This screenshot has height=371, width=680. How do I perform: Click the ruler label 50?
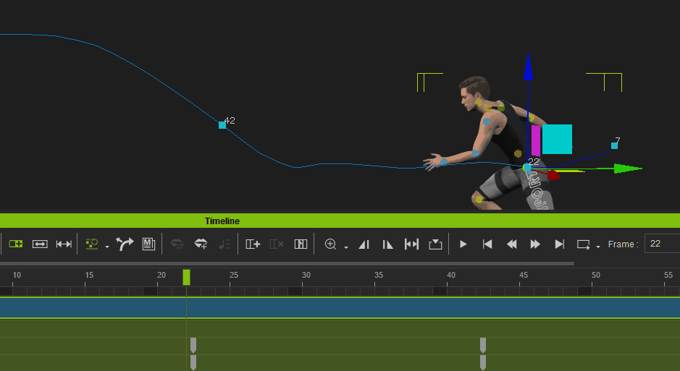click(x=596, y=275)
